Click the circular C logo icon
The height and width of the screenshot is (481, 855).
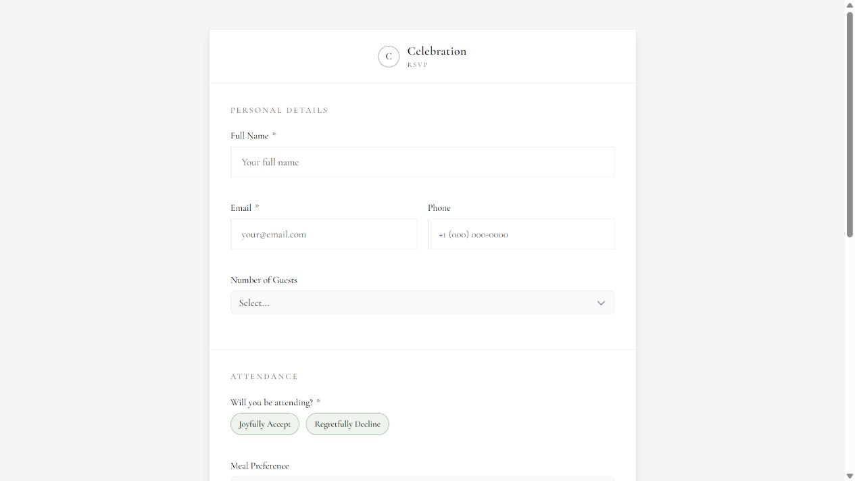389,57
